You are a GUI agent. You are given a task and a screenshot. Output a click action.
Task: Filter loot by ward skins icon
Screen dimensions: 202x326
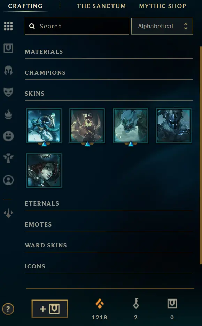pyautogui.click(x=8, y=158)
